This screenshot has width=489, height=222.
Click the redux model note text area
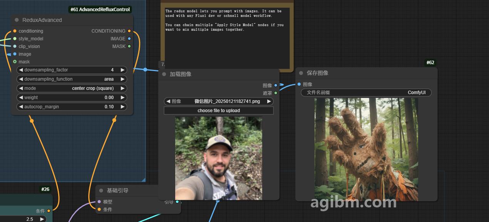coord(227,38)
